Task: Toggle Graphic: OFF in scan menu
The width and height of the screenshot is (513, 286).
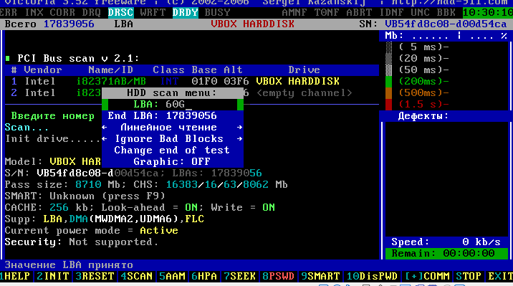Action: 173,162
